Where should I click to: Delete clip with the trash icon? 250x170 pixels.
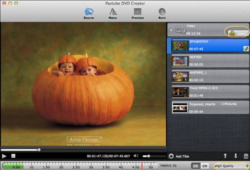click(246, 156)
